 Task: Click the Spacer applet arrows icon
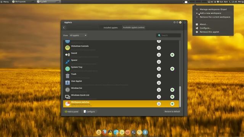pyautogui.click(x=67, y=62)
